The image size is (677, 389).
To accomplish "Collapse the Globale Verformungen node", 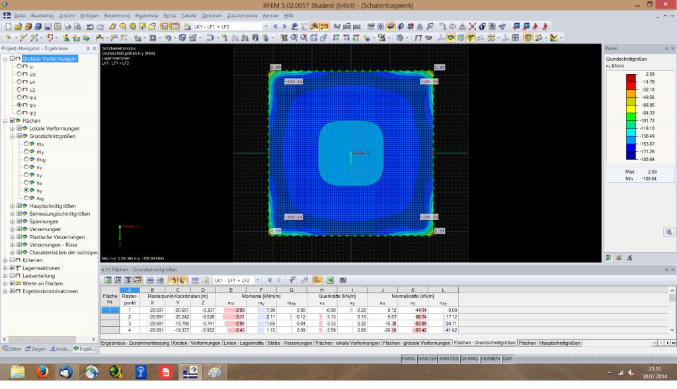I will 5,59.
